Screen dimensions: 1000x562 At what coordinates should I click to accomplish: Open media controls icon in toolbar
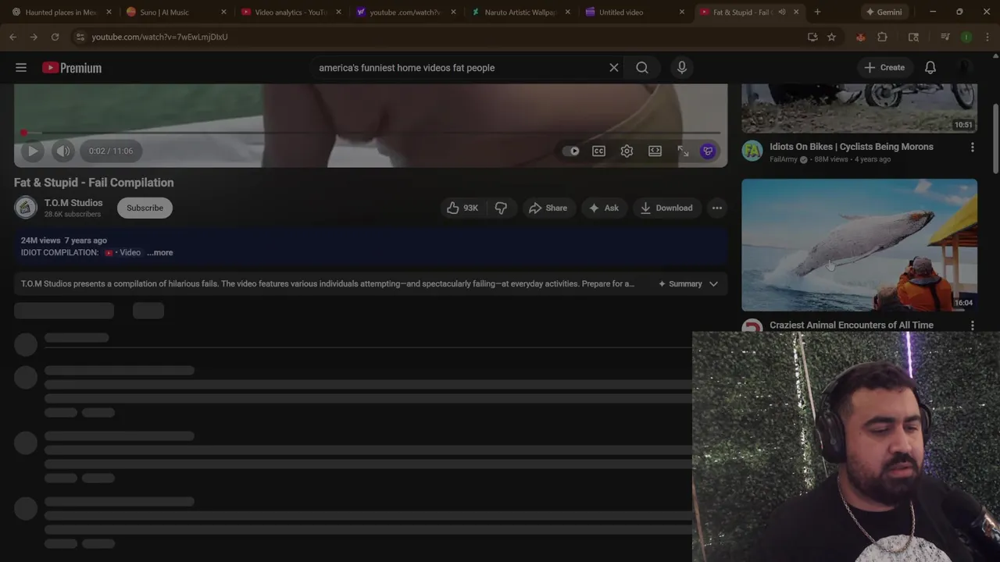945,37
